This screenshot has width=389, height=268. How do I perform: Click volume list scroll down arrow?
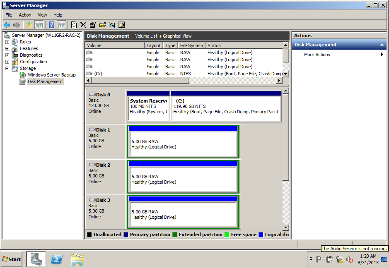tap(286, 74)
